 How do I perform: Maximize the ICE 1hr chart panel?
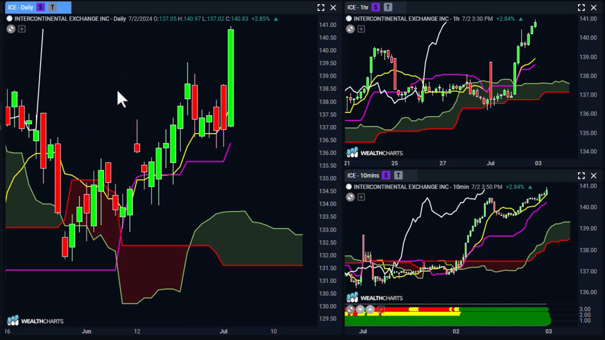pyautogui.click(x=581, y=8)
